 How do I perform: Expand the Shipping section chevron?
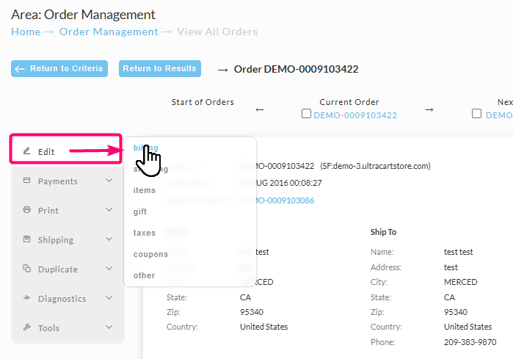109,239
